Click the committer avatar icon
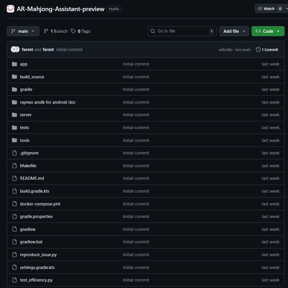The width and height of the screenshot is (288, 288). pyautogui.click(x=15, y=50)
